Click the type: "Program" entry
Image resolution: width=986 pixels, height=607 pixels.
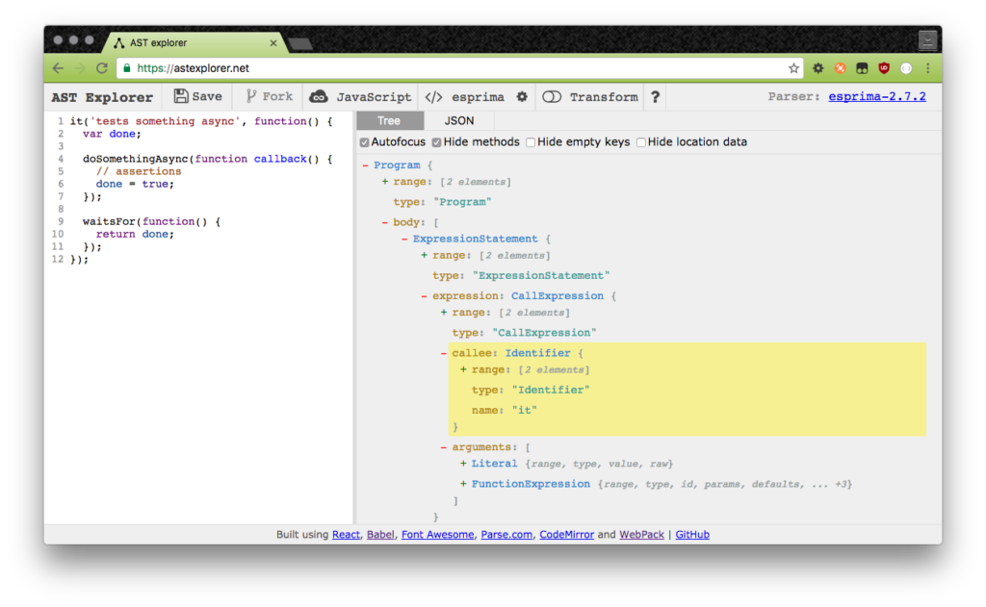[442, 202]
